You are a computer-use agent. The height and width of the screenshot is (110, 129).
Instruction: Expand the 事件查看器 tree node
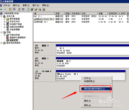[x=4, y=19]
